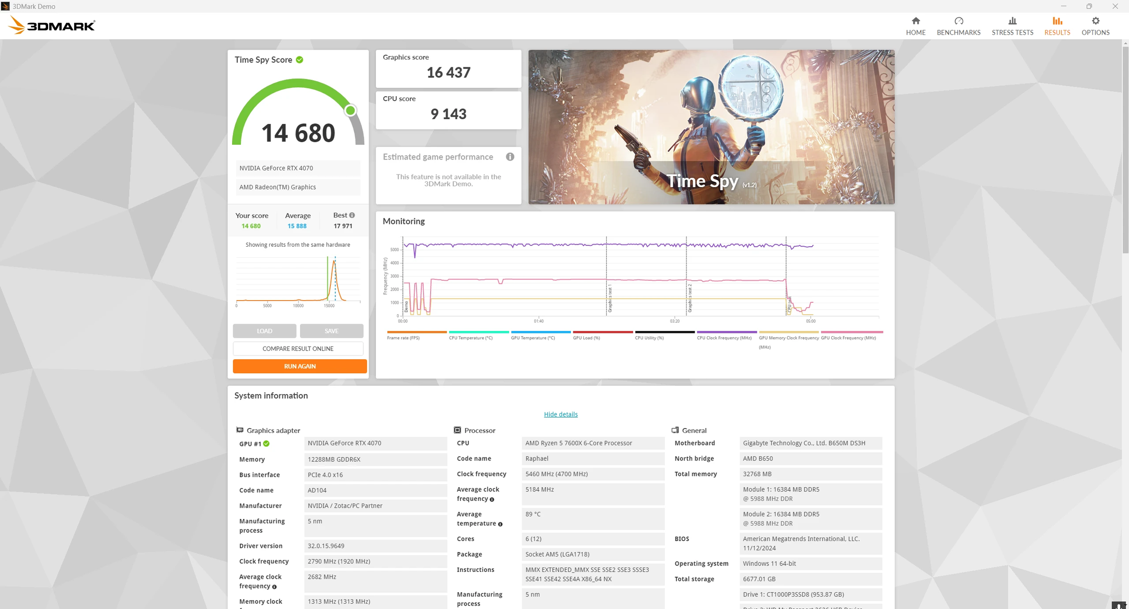Click CPU value AMD Ryzen 5 7600X
Image resolution: width=1129 pixels, height=609 pixels.
click(593, 443)
